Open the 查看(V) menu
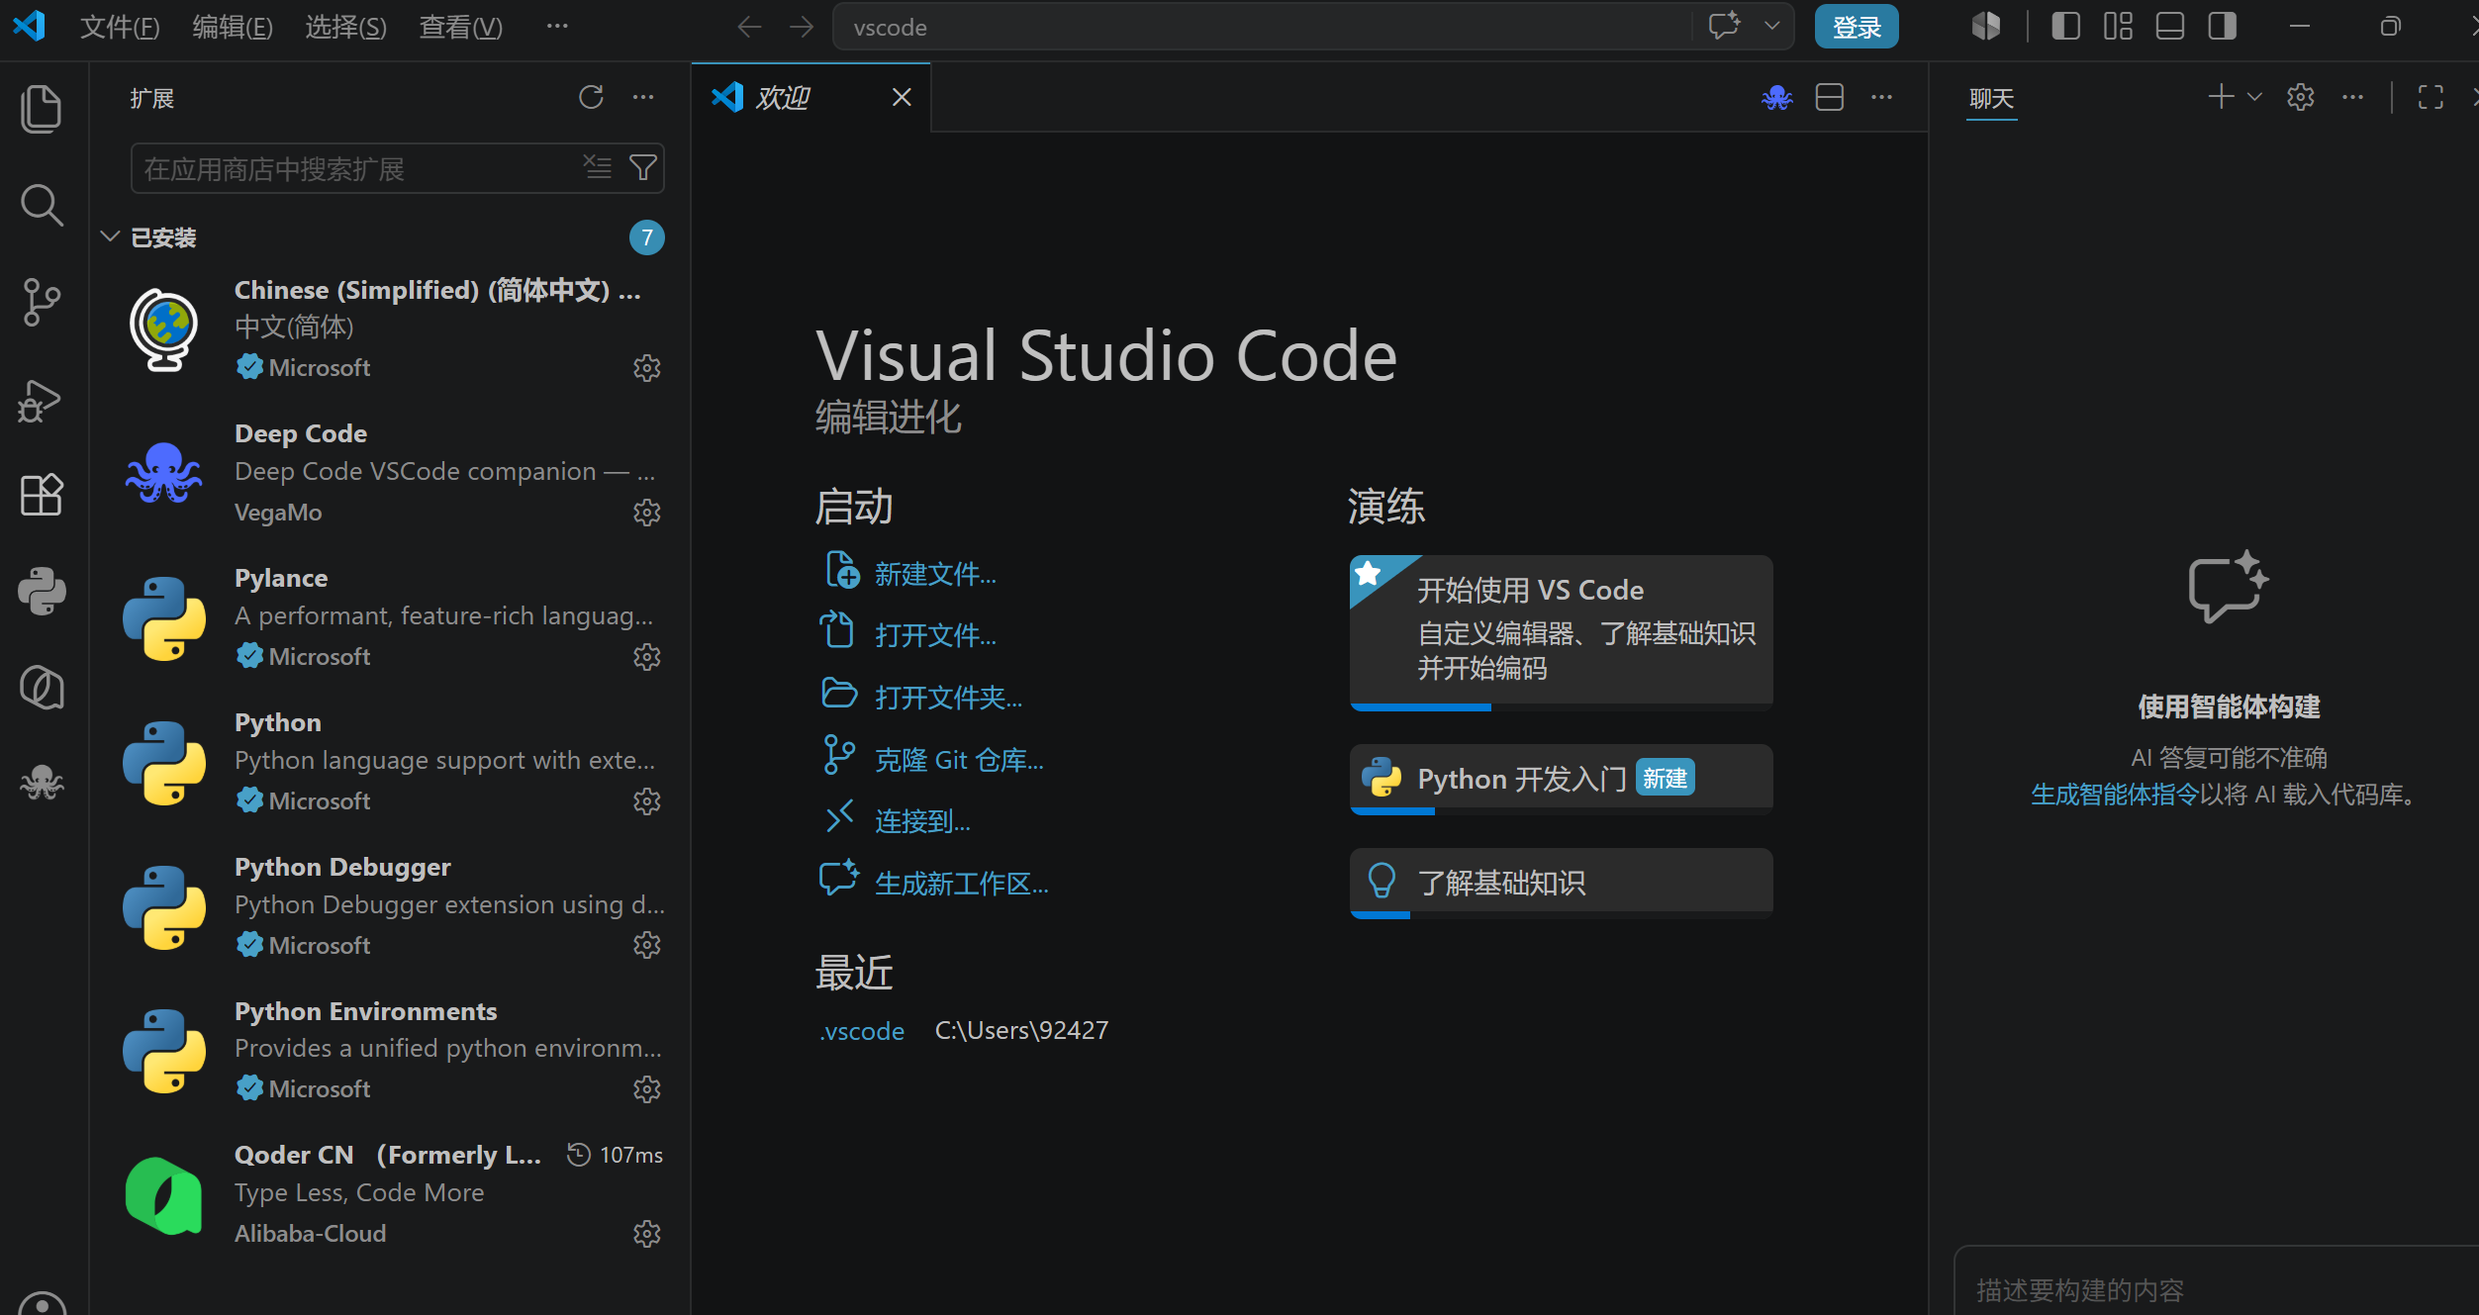 [x=461, y=27]
